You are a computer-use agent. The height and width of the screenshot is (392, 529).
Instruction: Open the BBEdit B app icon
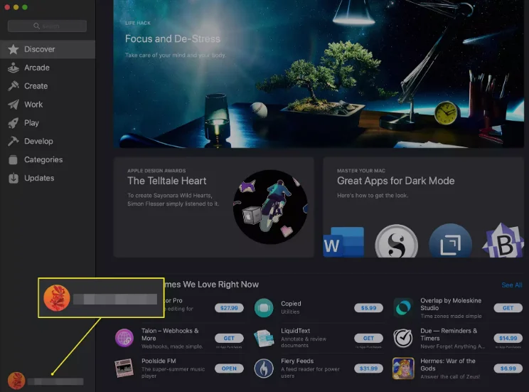coord(503,240)
